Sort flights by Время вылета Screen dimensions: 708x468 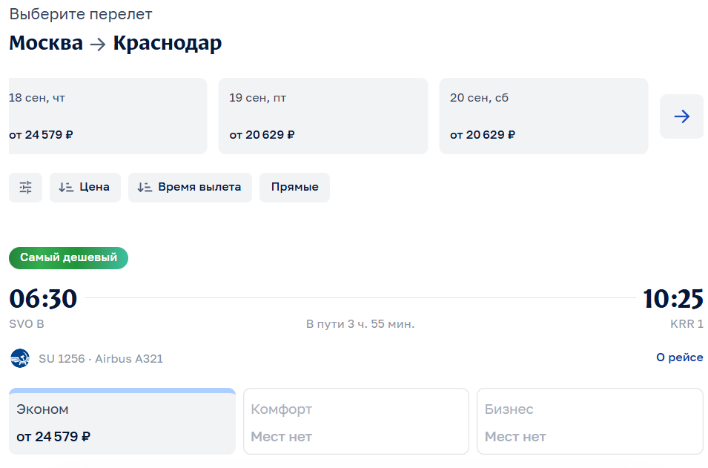click(x=190, y=188)
